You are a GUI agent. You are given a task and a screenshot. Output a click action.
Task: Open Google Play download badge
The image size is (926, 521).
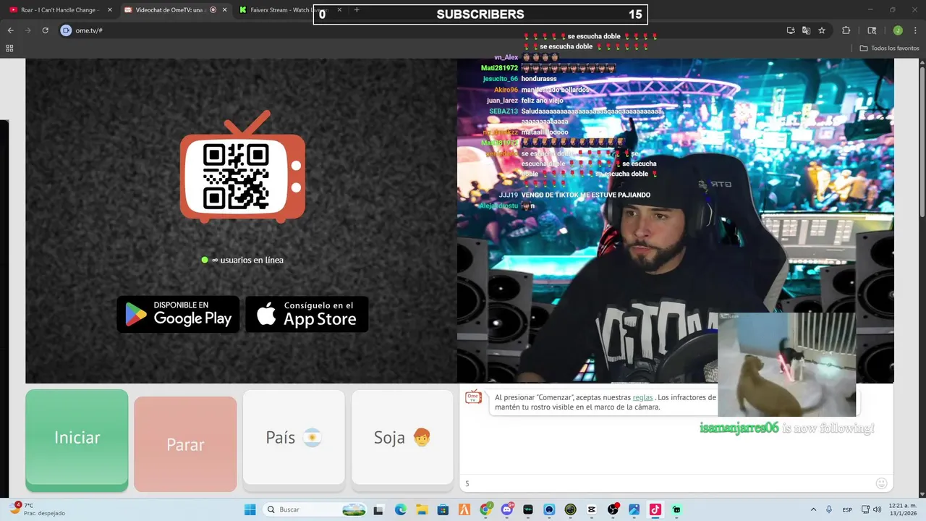coord(178,314)
